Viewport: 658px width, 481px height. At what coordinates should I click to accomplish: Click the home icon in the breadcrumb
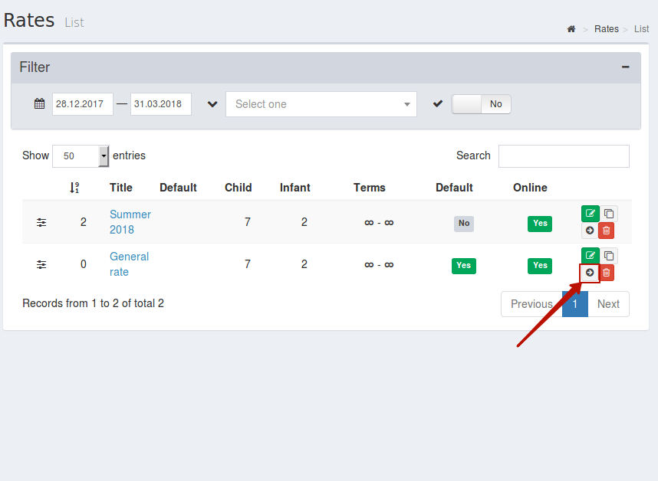[x=571, y=29]
